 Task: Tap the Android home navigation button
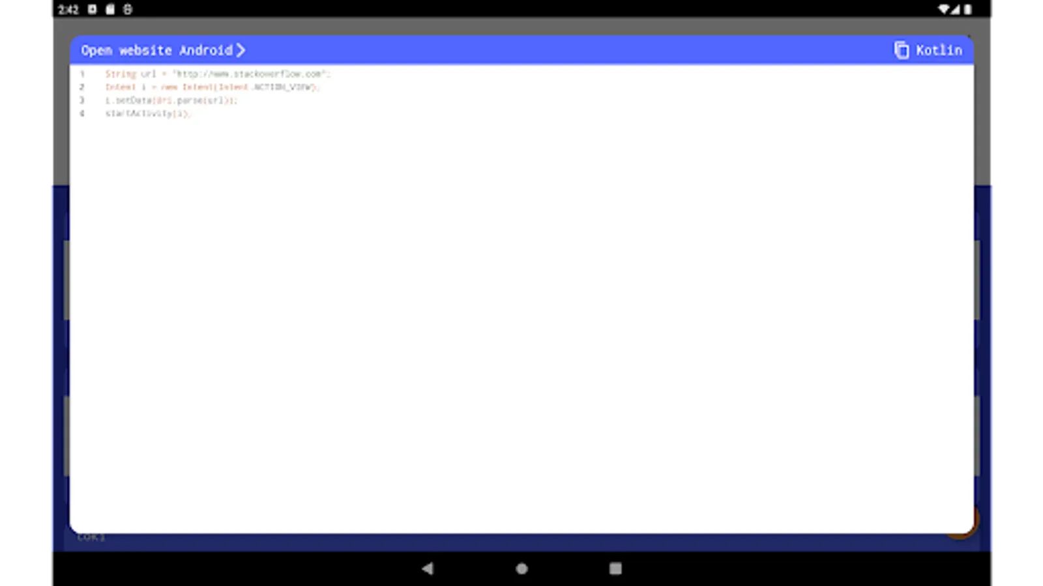pos(521,568)
